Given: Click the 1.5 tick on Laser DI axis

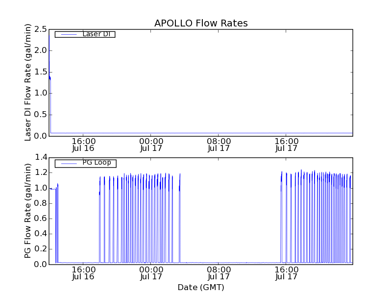Looking at the screenshot, I should (x=40, y=72).
